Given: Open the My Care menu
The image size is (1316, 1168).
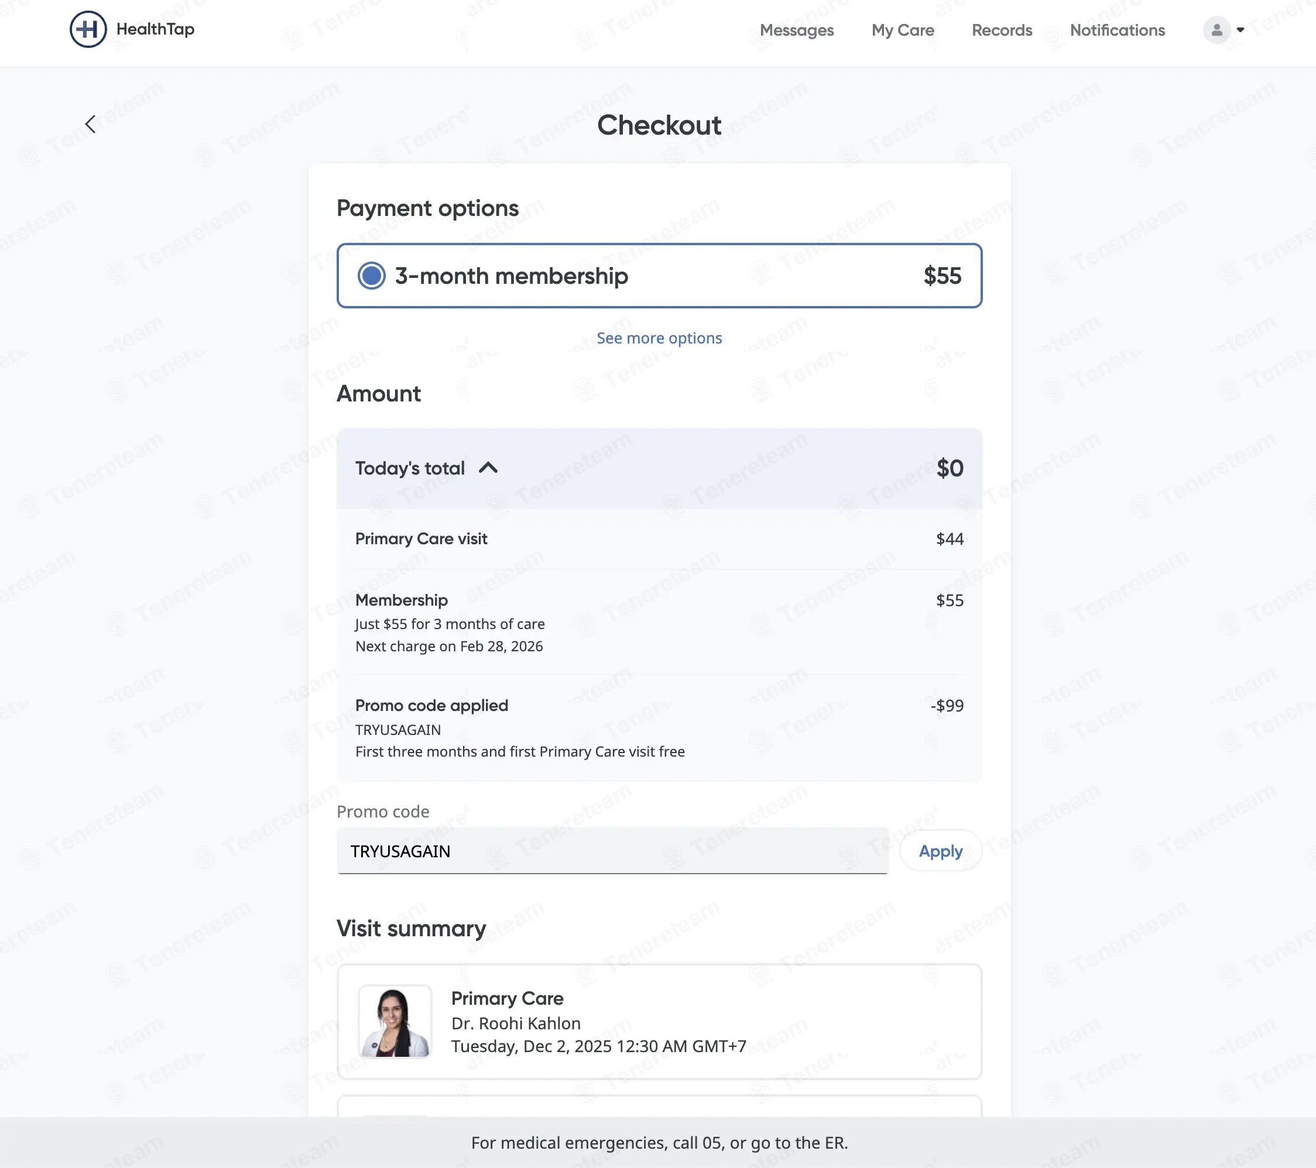Looking at the screenshot, I should [x=903, y=30].
